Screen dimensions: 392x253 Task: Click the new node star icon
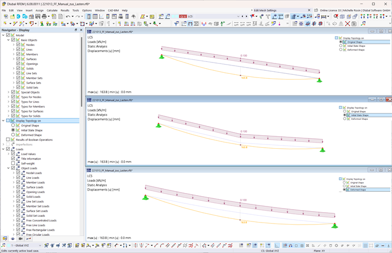[5, 24]
